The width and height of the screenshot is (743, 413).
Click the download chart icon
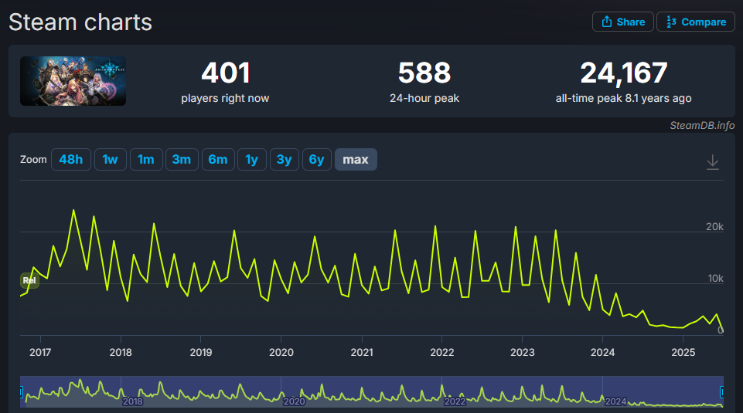click(x=712, y=162)
